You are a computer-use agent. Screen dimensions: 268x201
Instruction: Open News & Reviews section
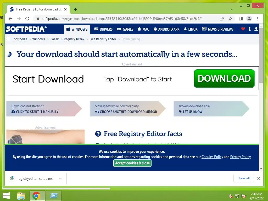point(217,29)
